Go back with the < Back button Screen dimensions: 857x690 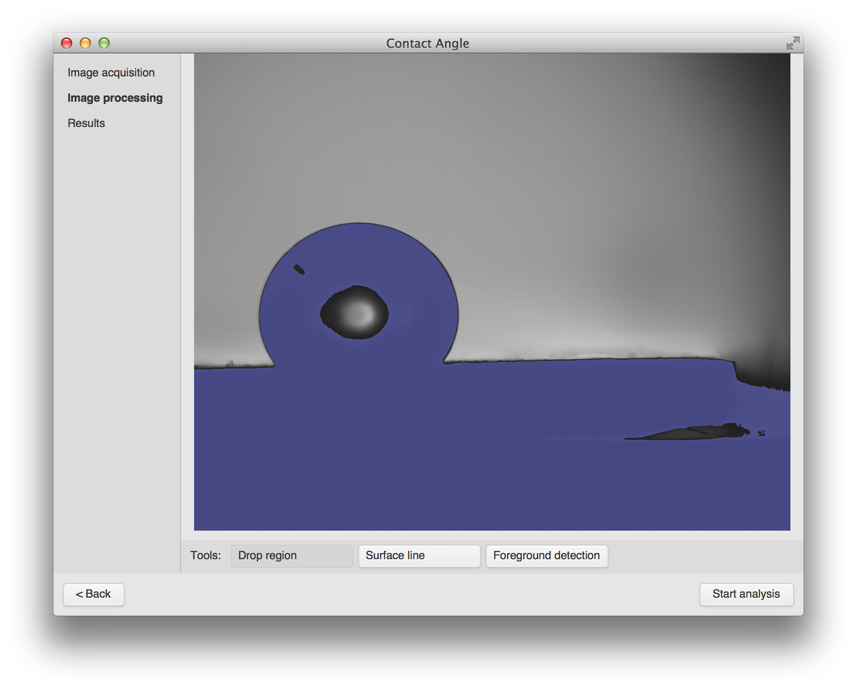94,594
